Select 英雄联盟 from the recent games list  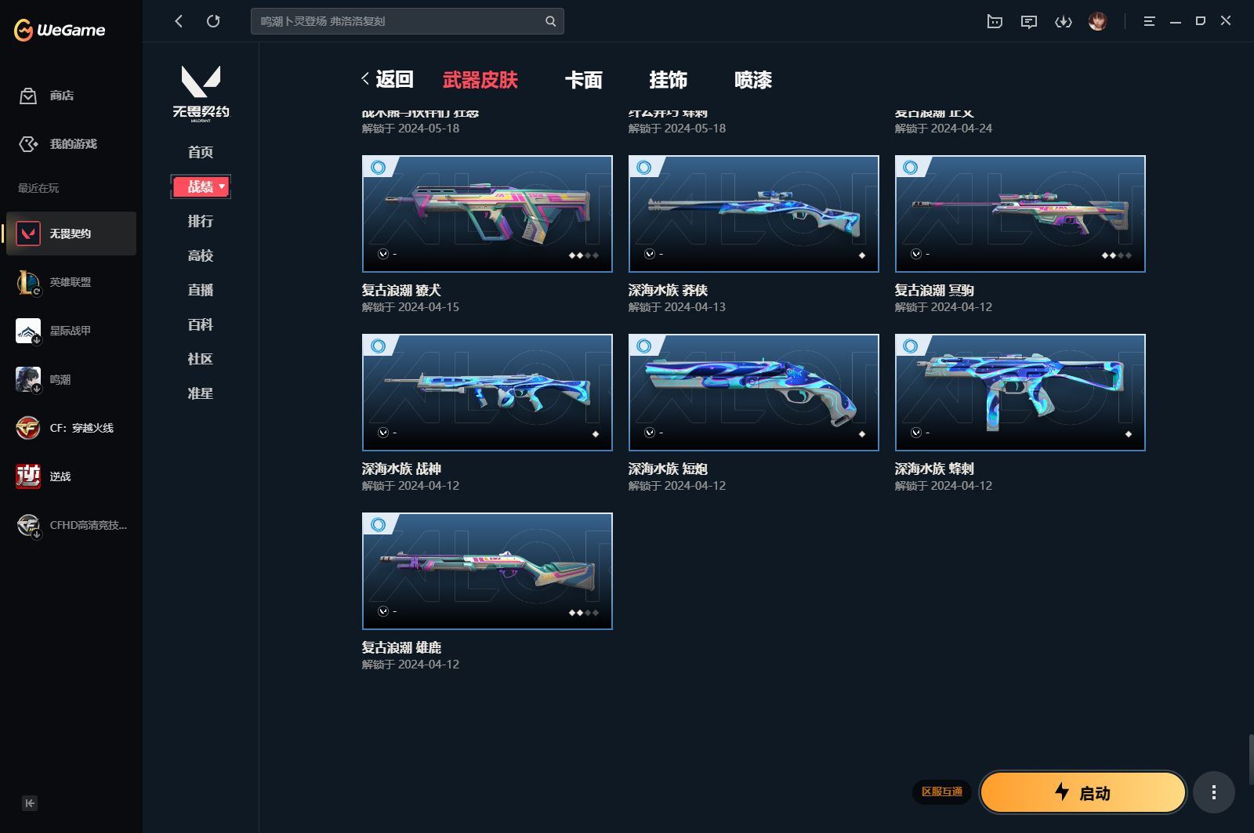click(x=71, y=282)
